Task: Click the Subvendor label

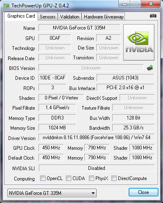Action: [84, 78]
